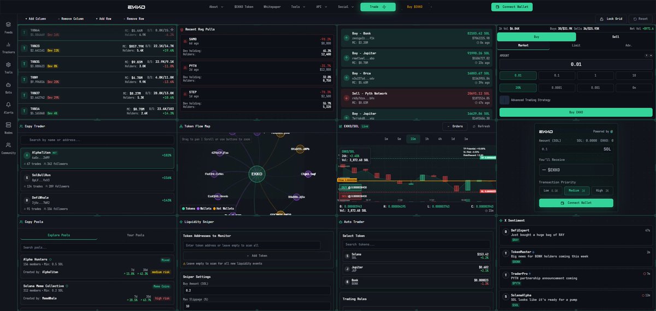
Task: Click the Liquidity Sniper panel icon
Action: coord(181,222)
